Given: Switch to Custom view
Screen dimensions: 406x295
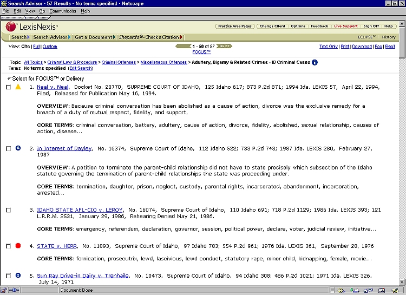Looking at the screenshot, I should click(x=50, y=47).
